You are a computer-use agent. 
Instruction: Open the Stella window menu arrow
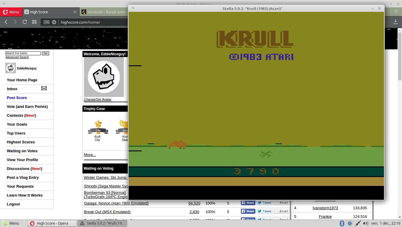click(133, 8)
